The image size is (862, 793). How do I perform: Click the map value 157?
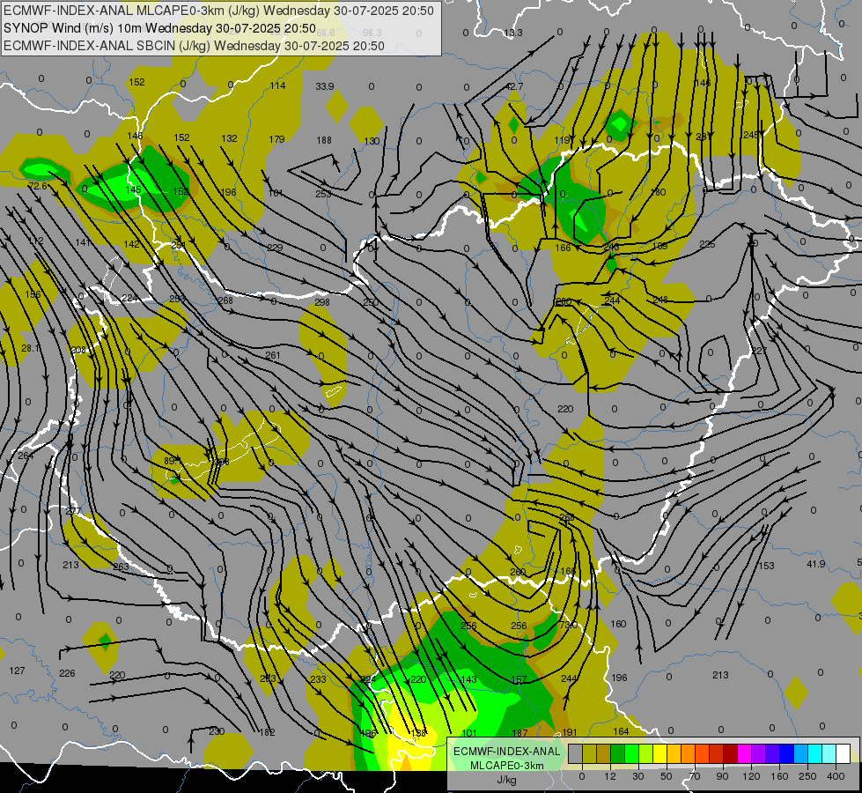coord(519,679)
